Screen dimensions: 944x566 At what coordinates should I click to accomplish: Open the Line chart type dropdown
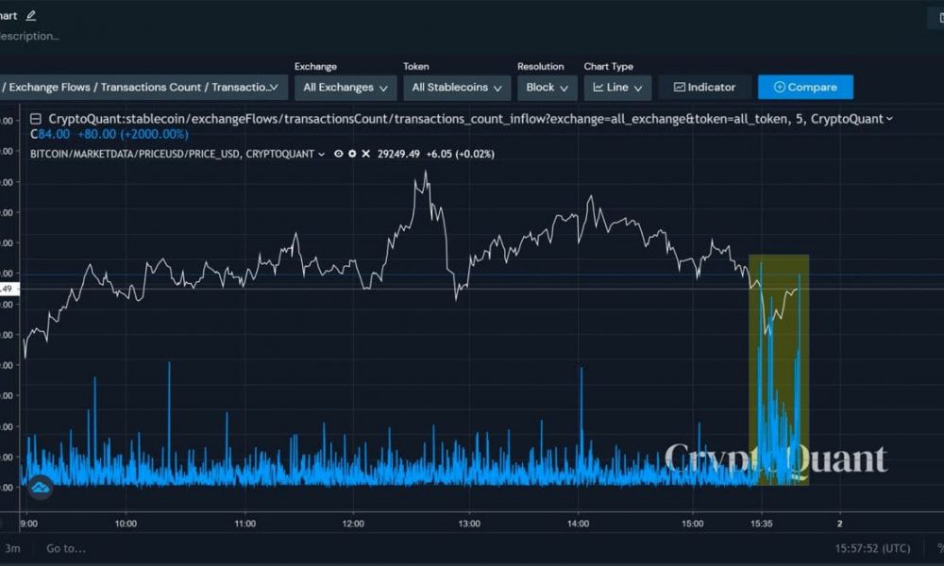[617, 87]
